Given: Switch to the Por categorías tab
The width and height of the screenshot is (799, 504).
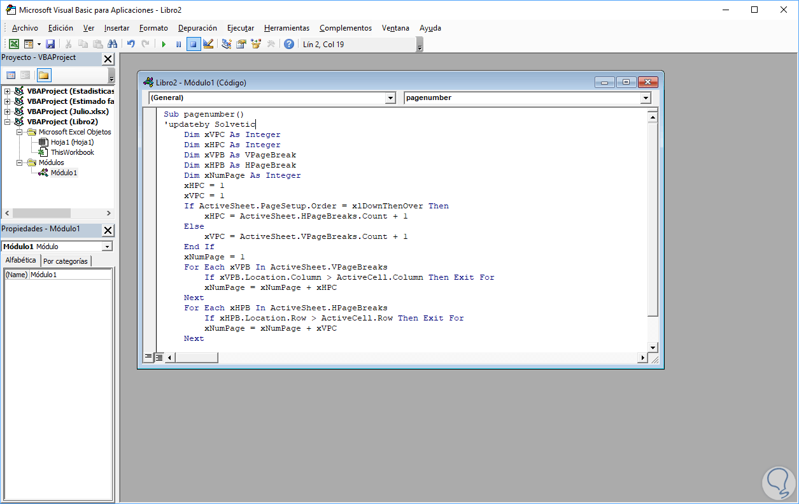Looking at the screenshot, I should [x=66, y=261].
